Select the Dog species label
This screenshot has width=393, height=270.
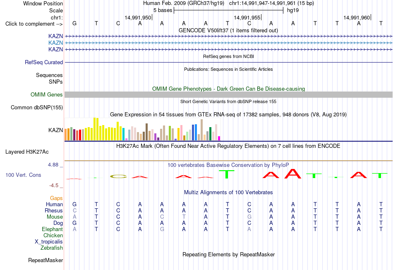click(58, 223)
